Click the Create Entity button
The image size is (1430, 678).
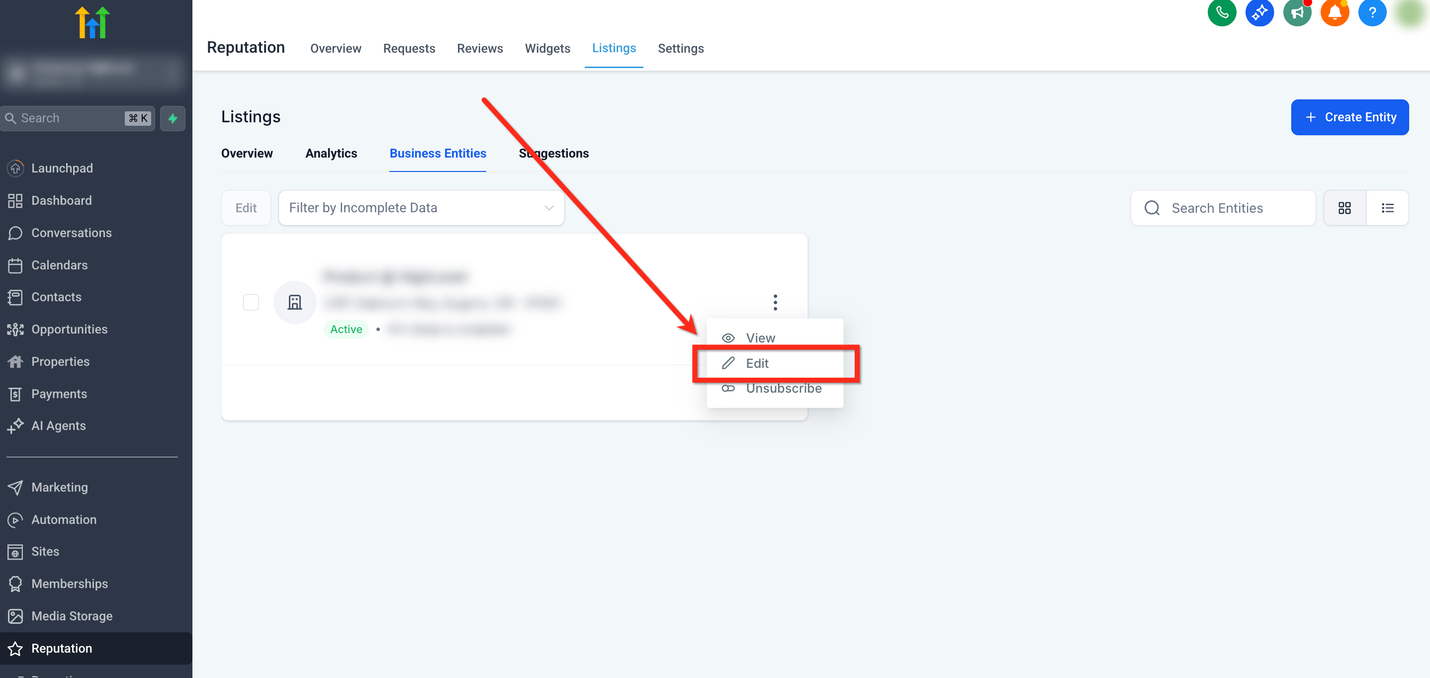(1349, 117)
